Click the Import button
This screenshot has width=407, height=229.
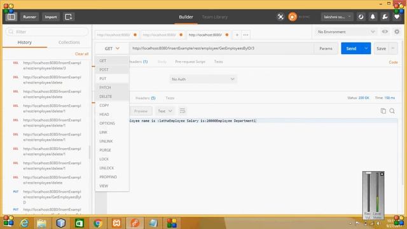click(x=51, y=17)
